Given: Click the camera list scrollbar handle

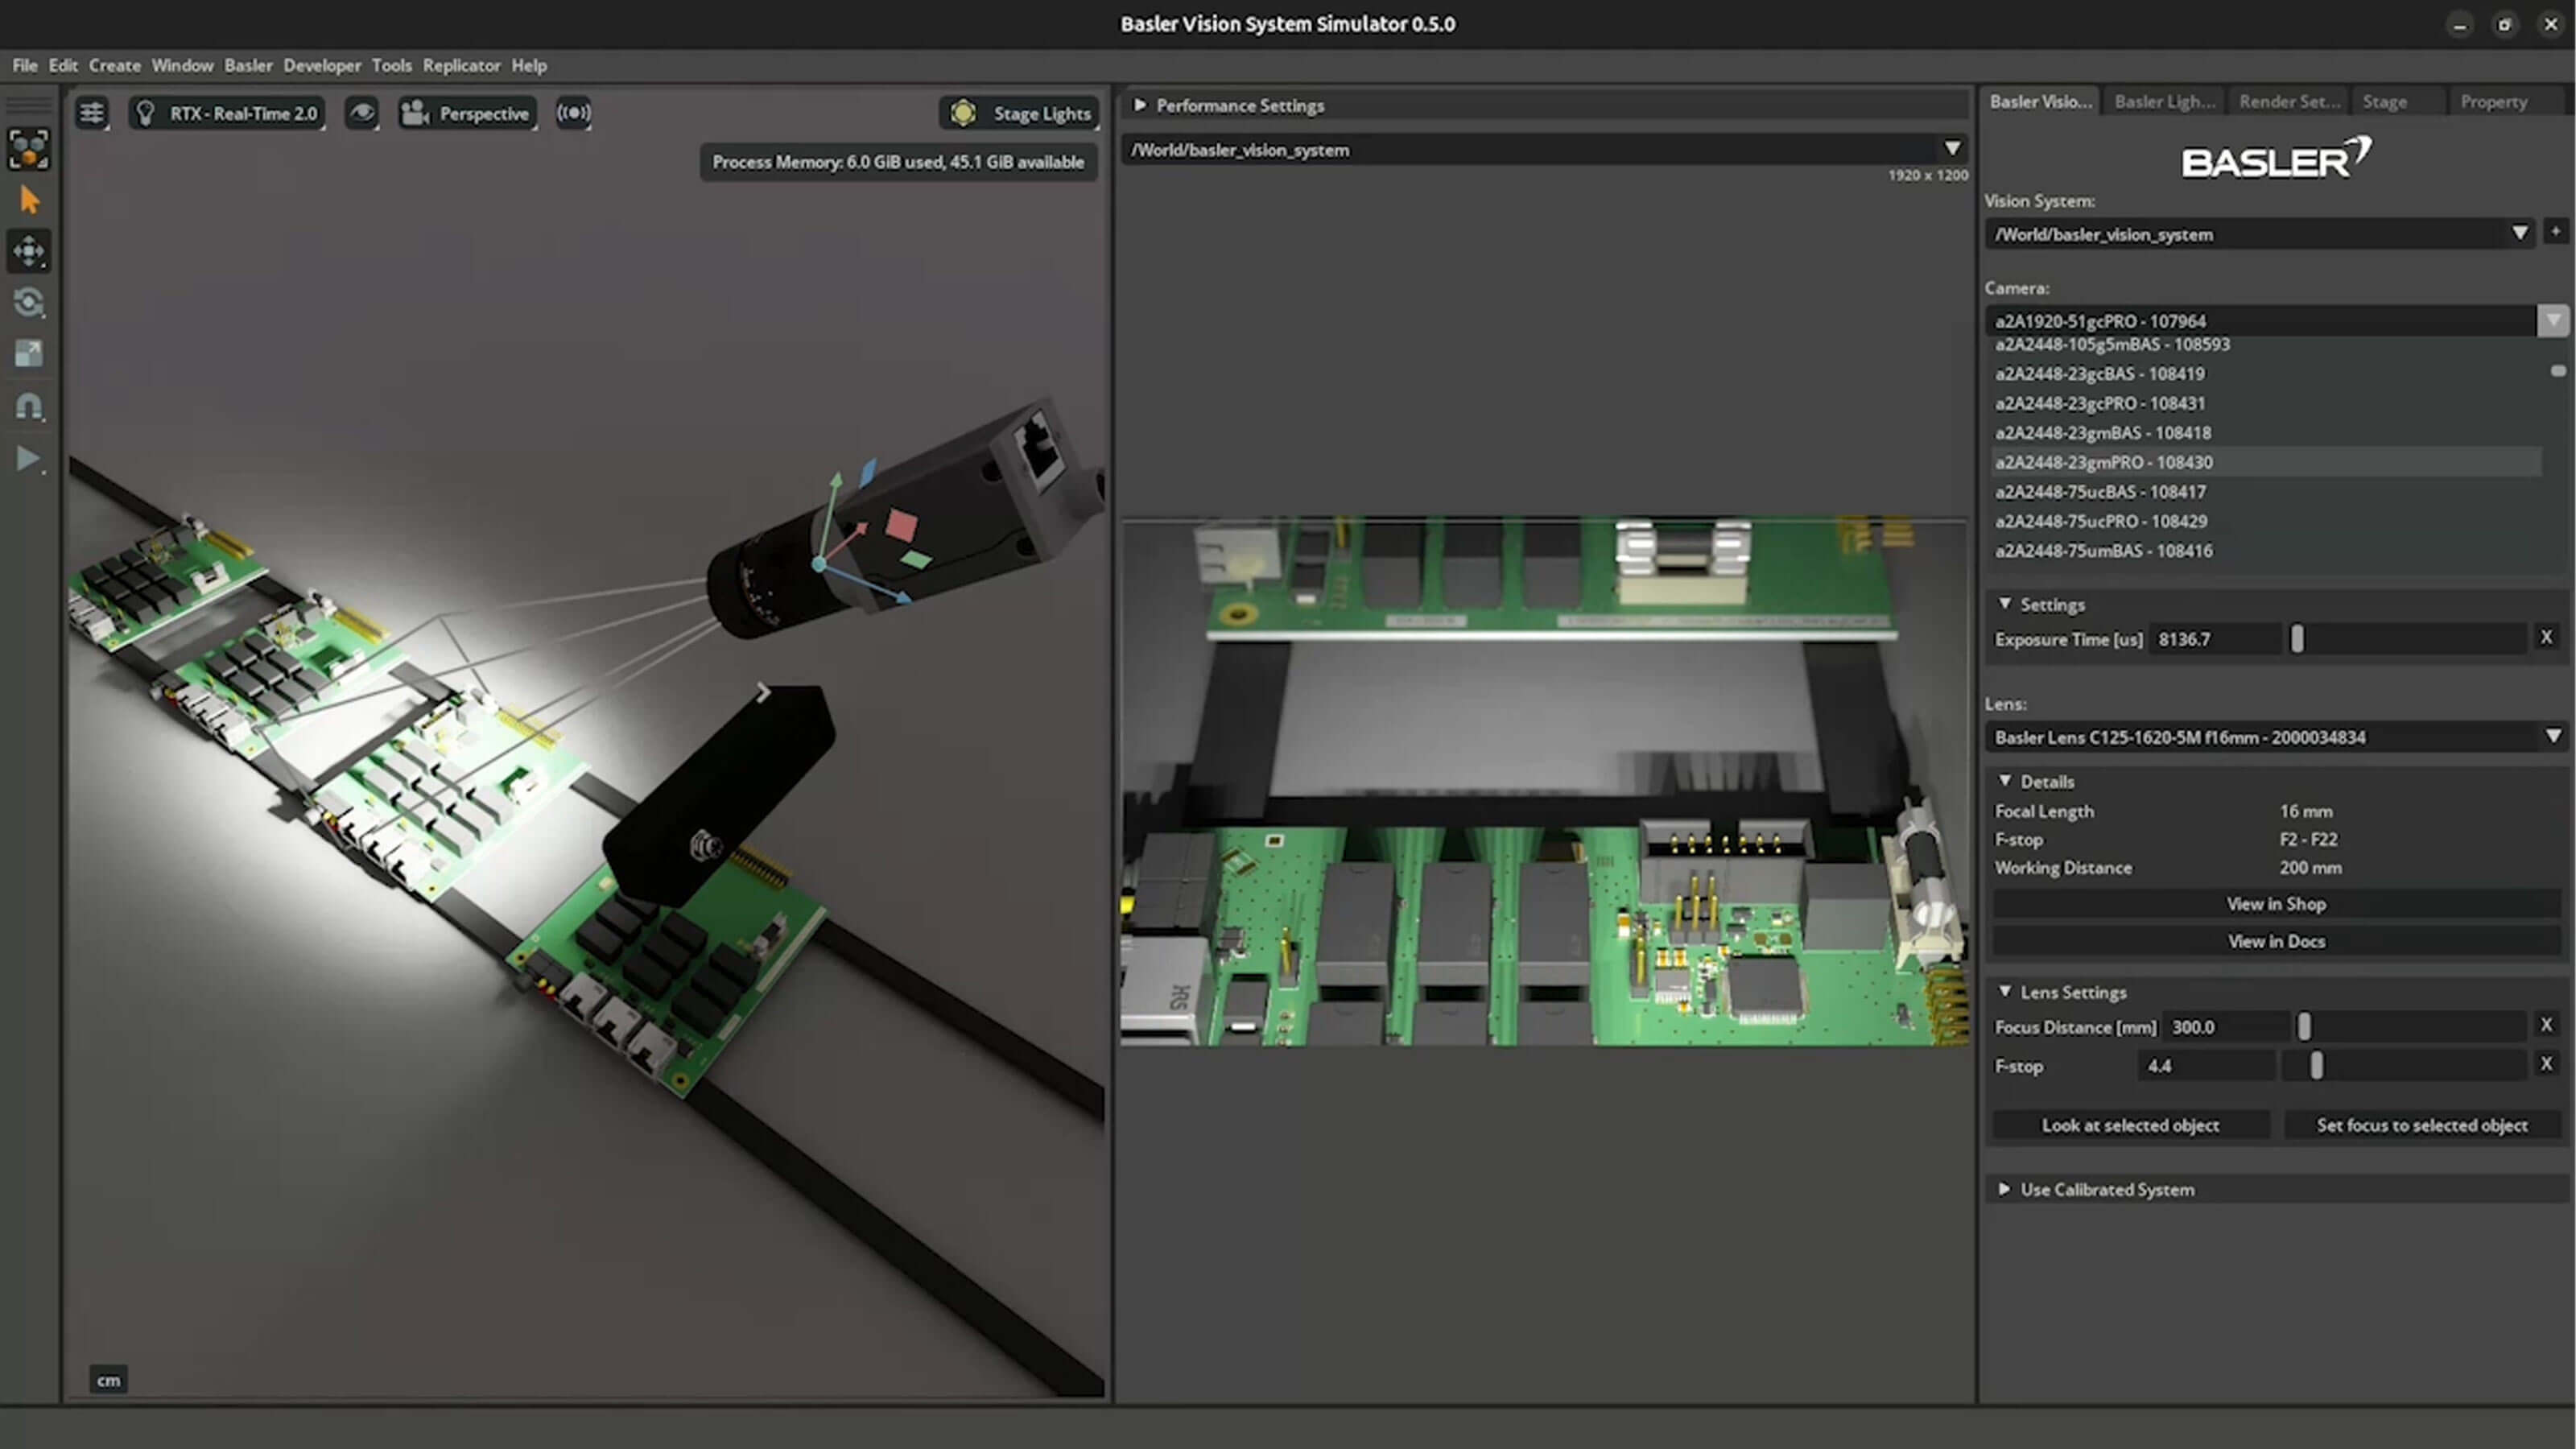Looking at the screenshot, I should click(2558, 371).
